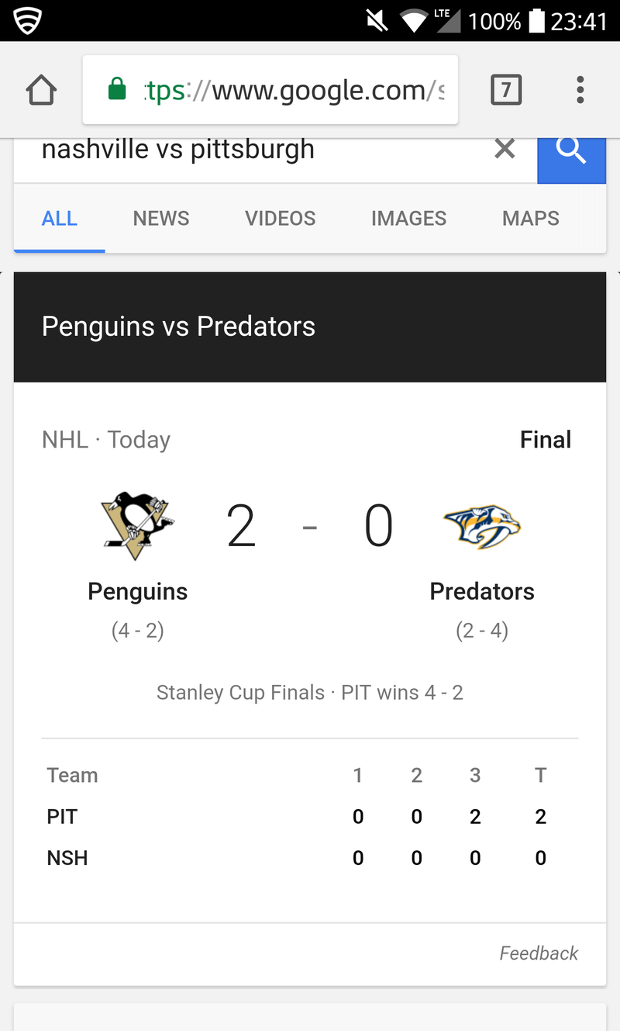Tap the green secure lock icon

[117, 89]
